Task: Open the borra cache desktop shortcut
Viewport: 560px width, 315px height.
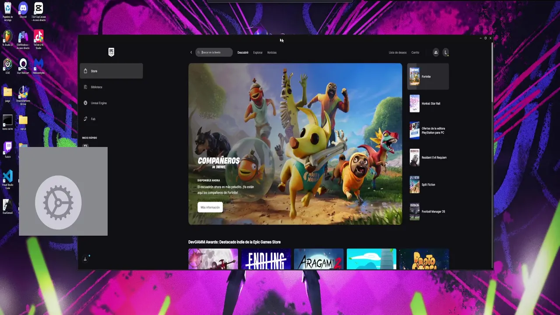Action: coord(7,122)
